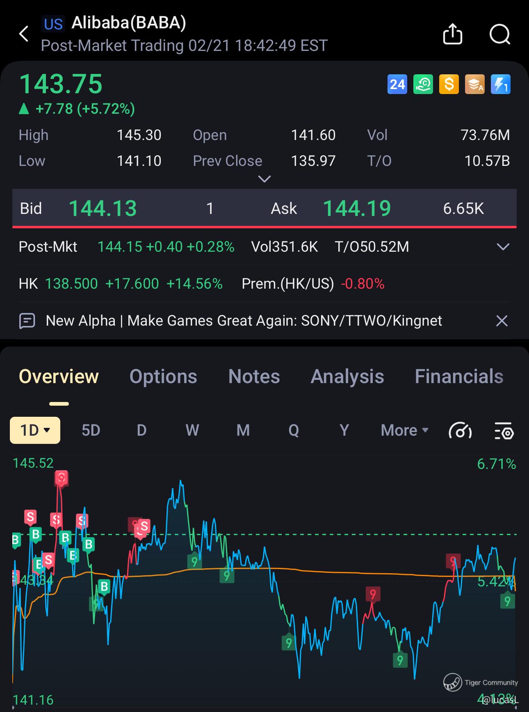Open the share icon
This screenshot has height=712, width=529.
(453, 34)
